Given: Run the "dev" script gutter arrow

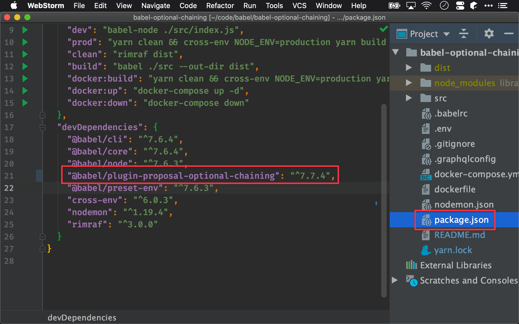Looking at the screenshot, I should [x=25, y=30].
